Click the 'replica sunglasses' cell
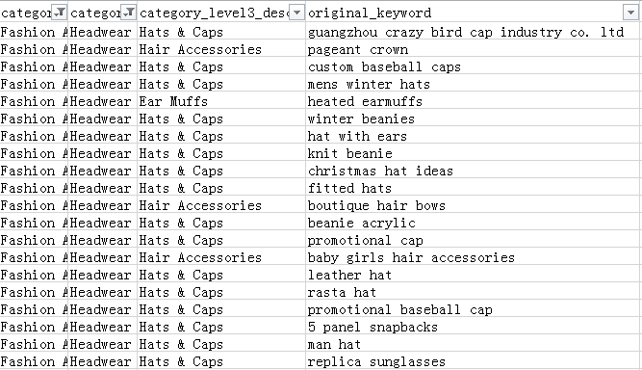This screenshot has width=642, height=370. (473, 361)
